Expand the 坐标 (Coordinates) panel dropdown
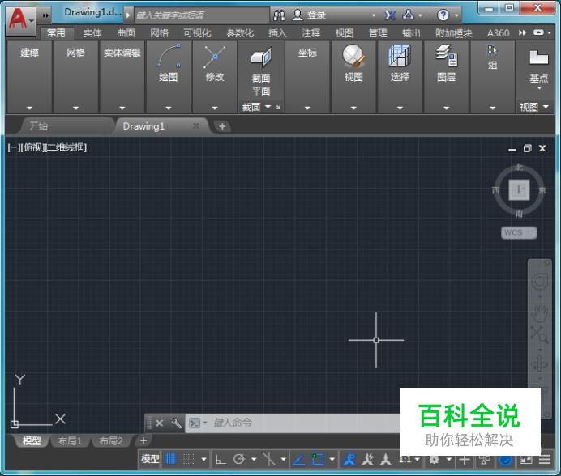Screen dimensions: 561x476 coord(307,108)
